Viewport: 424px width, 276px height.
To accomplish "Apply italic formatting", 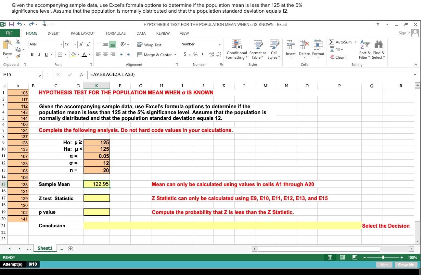I will [x=39, y=54].
